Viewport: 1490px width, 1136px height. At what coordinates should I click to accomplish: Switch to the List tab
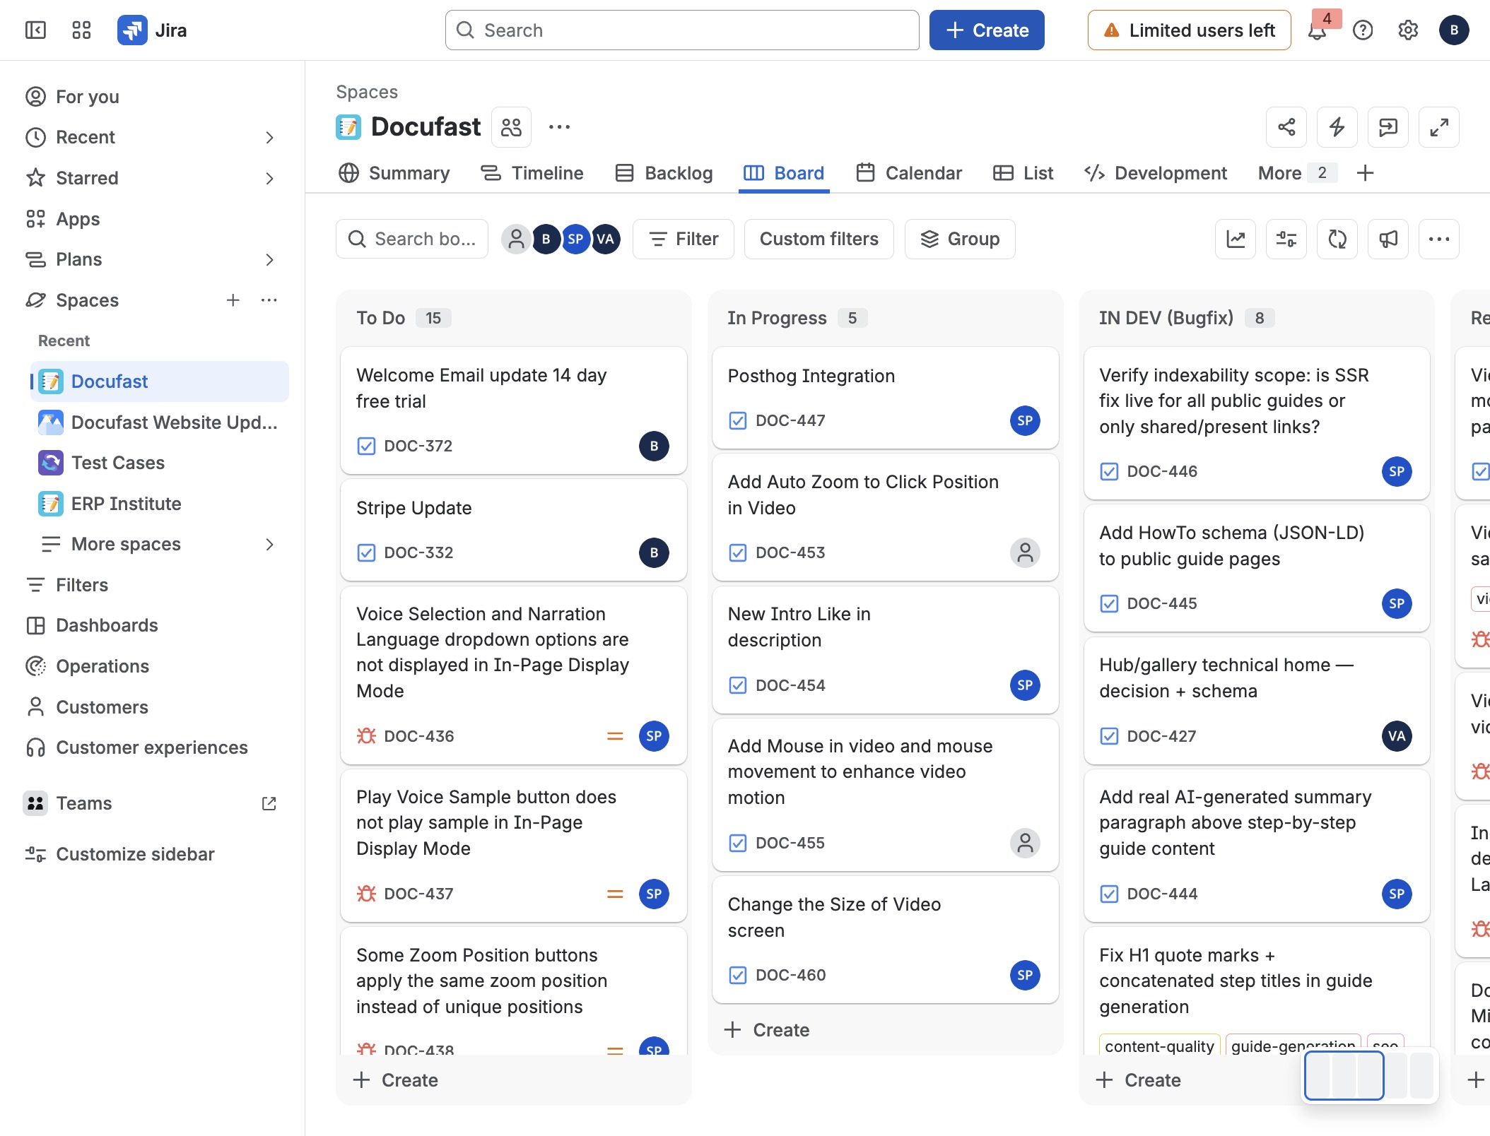pyautogui.click(x=1023, y=173)
